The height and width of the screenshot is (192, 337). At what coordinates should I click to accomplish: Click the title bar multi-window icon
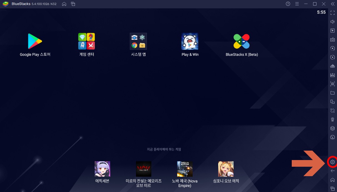73,4
